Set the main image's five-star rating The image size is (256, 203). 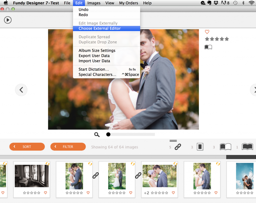coord(217,39)
